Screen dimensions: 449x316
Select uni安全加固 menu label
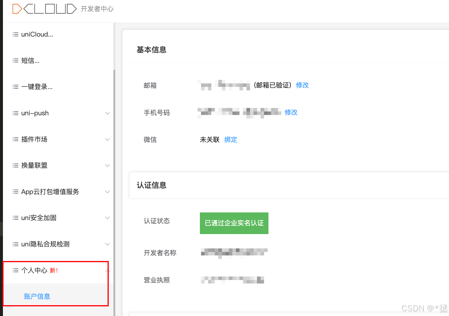click(39, 218)
